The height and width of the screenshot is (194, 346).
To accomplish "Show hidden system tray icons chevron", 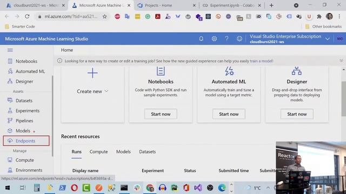I will [x=268, y=188].
